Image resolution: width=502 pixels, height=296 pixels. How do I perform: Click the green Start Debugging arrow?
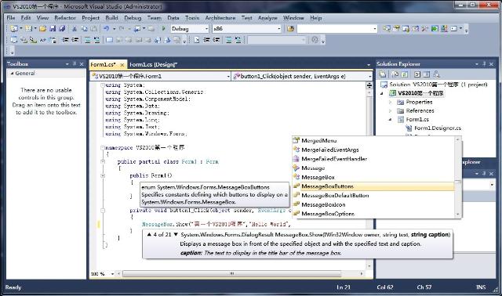pos(164,29)
